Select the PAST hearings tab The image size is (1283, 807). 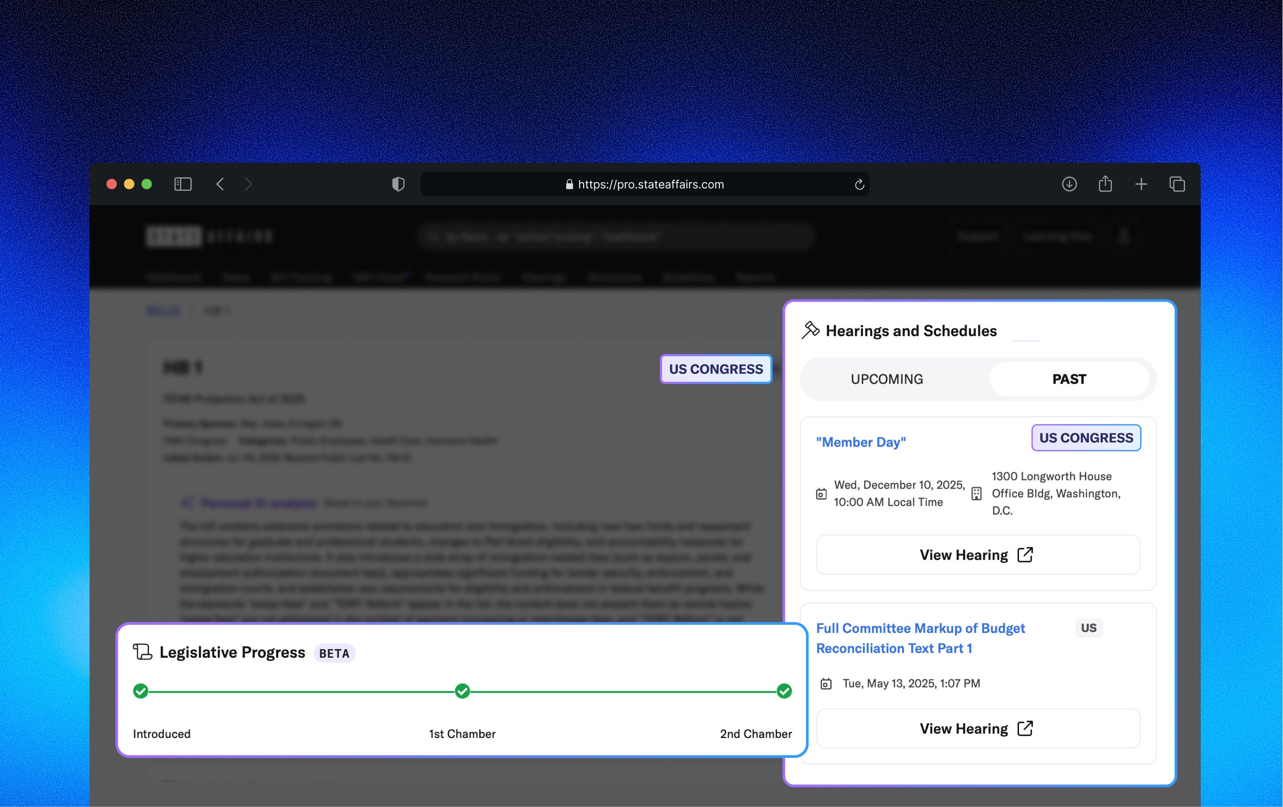pos(1069,379)
